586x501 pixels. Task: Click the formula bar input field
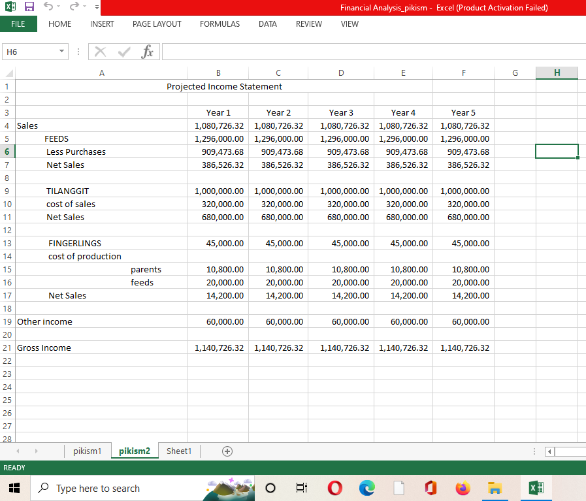(x=372, y=52)
